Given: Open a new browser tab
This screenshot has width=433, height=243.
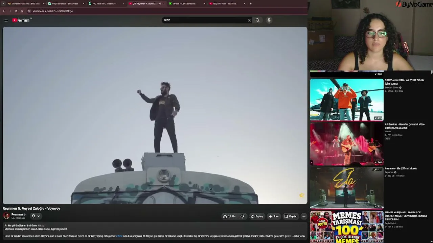Looking at the screenshot, I should click(x=251, y=4).
